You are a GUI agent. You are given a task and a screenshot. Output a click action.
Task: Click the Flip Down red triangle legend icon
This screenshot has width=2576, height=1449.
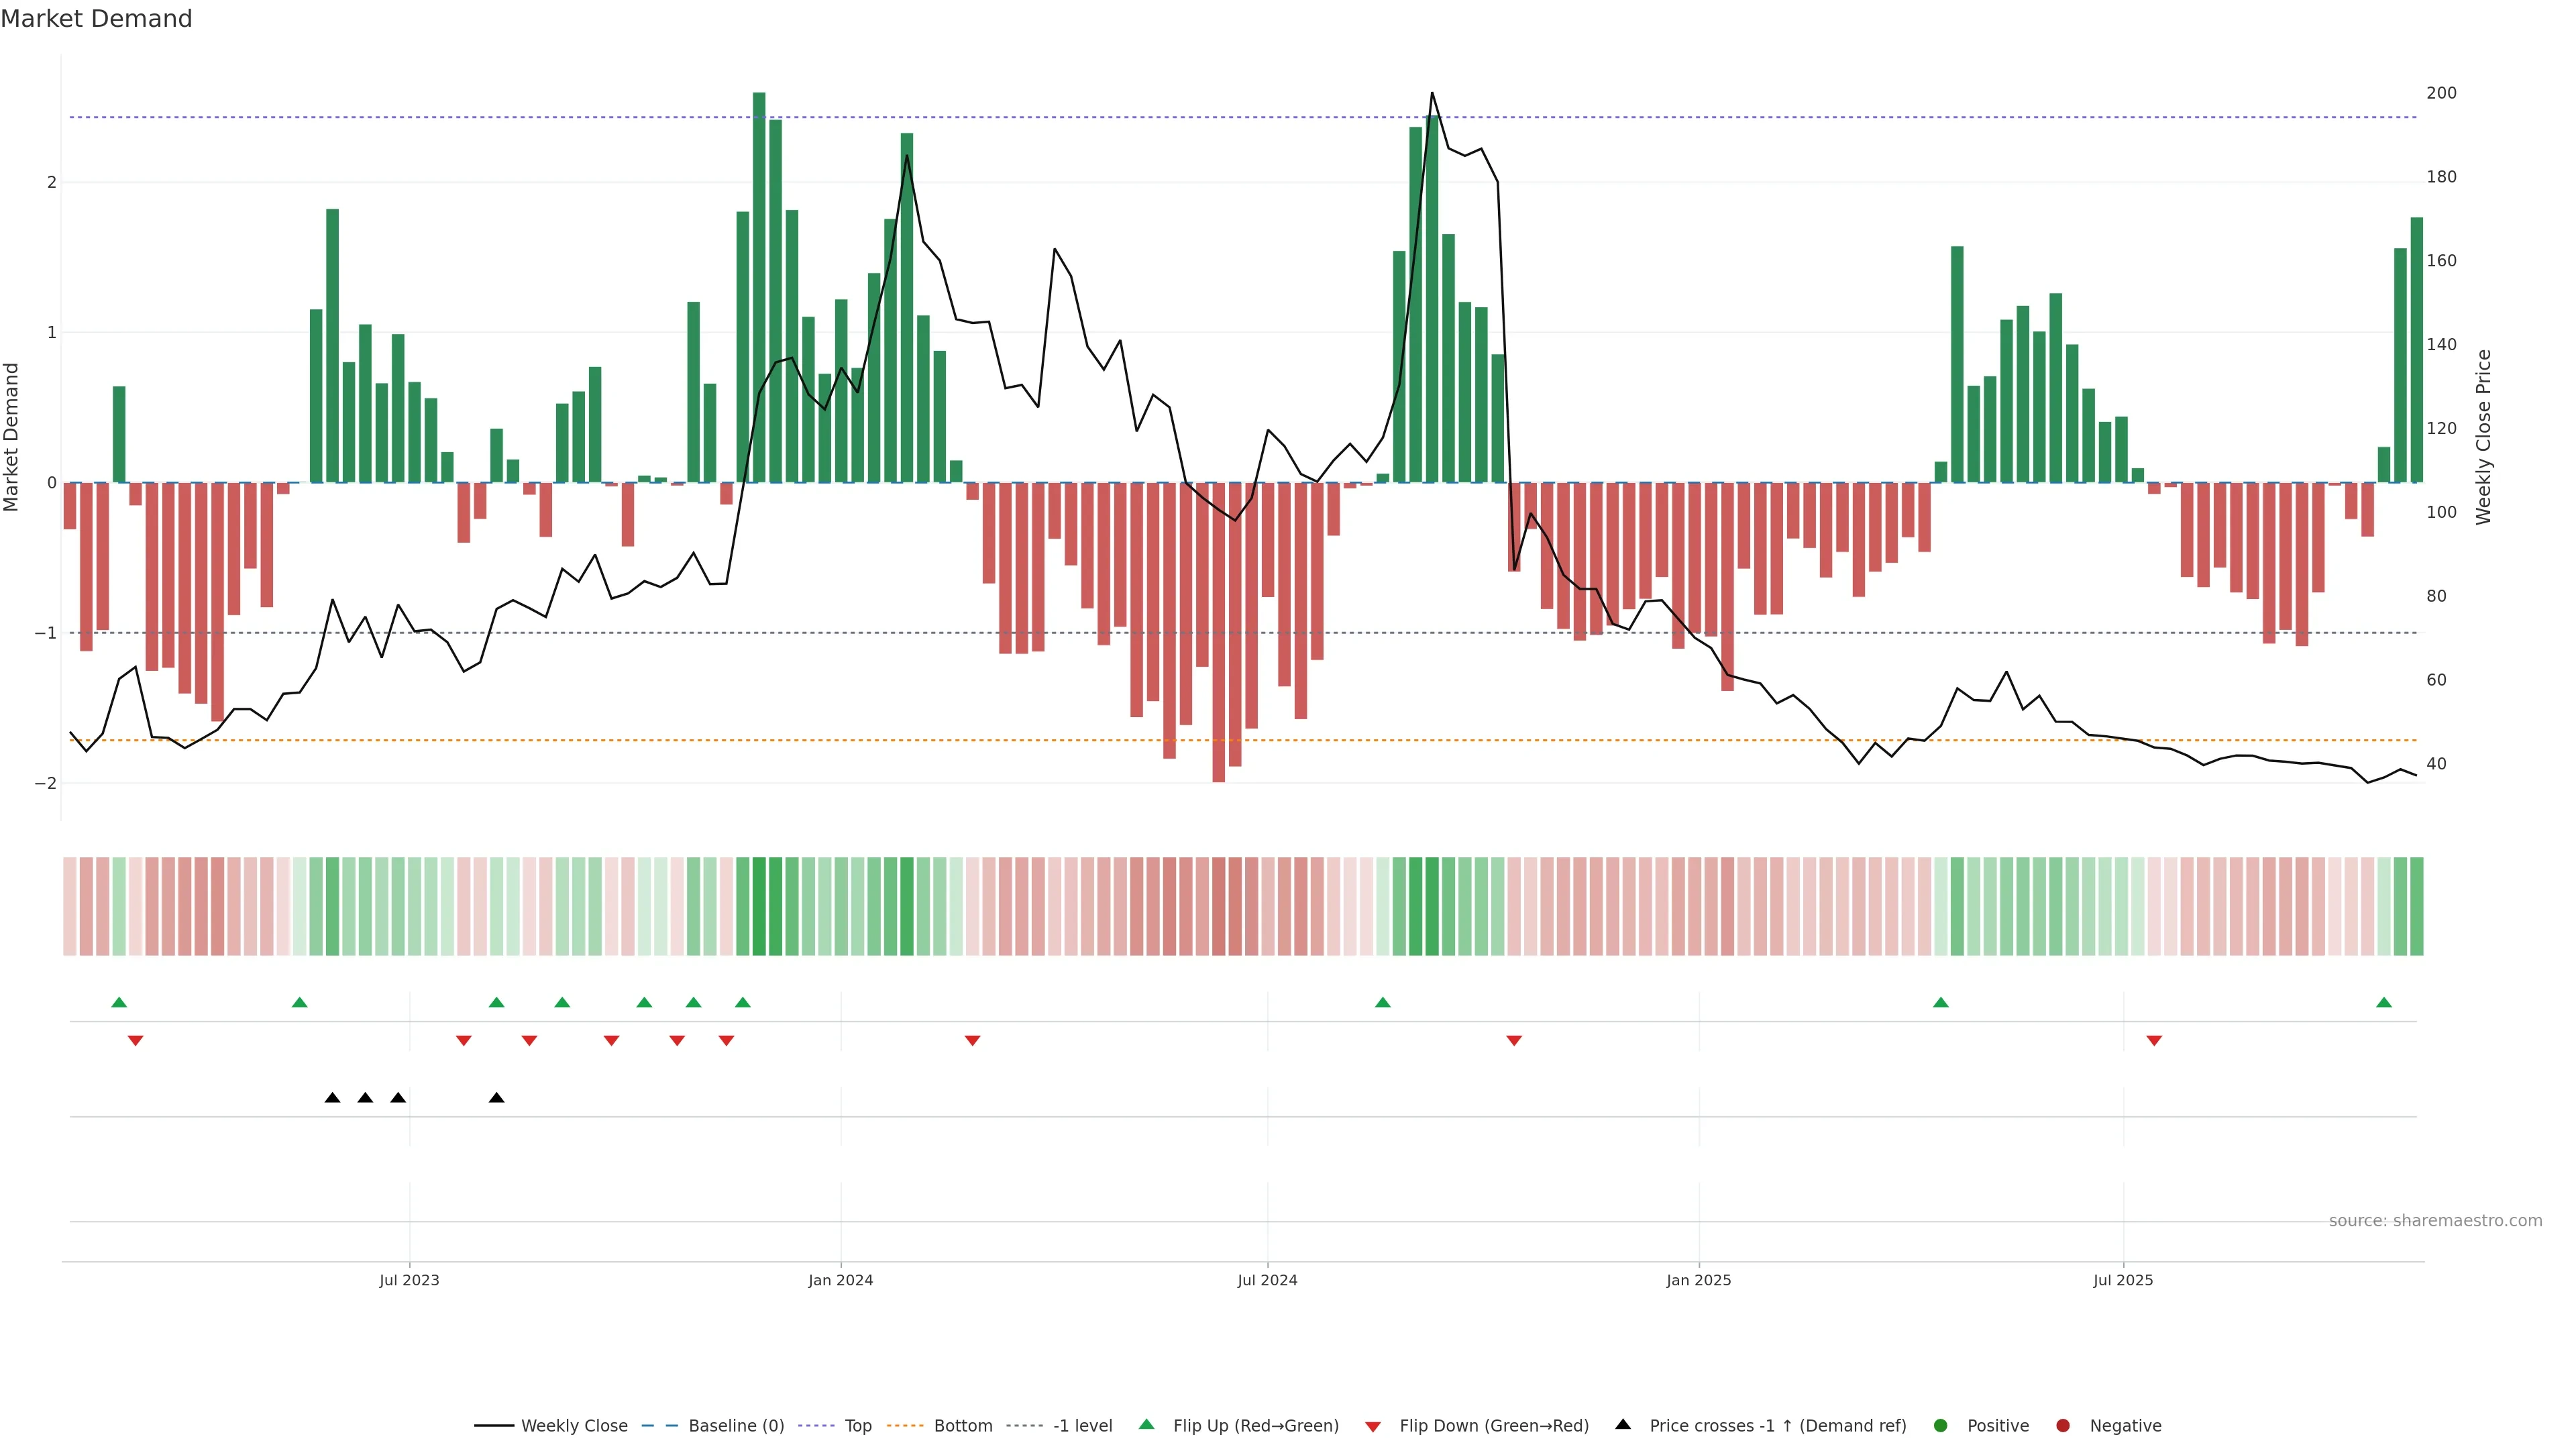coord(1373,1426)
